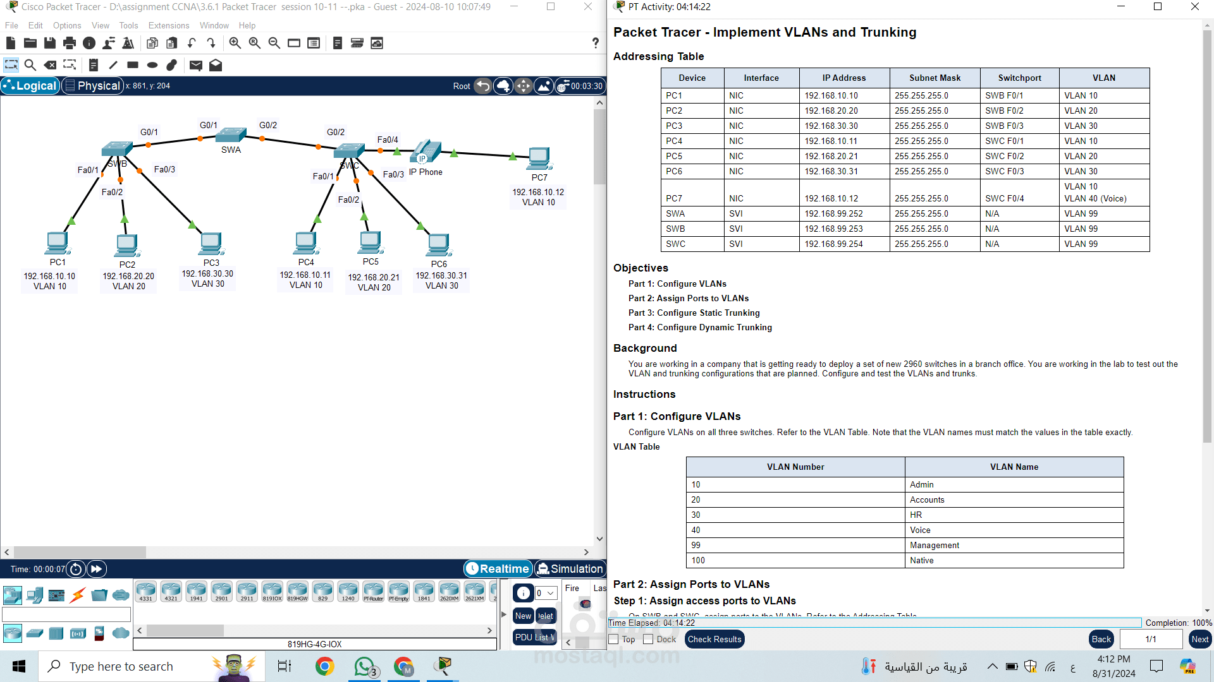This screenshot has height=682, width=1214.
Task: Open the Extensions menu
Action: pos(168,25)
